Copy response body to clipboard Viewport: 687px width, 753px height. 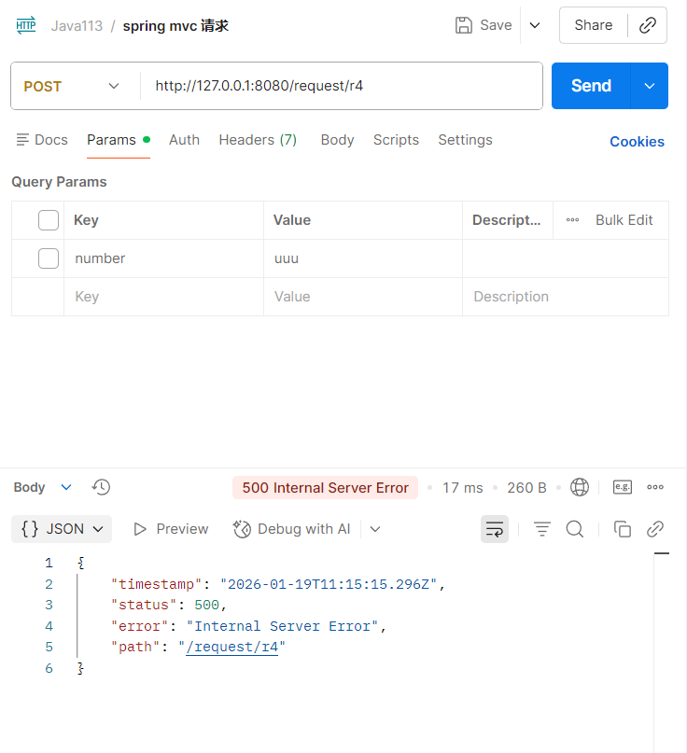[x=623, y=529]
